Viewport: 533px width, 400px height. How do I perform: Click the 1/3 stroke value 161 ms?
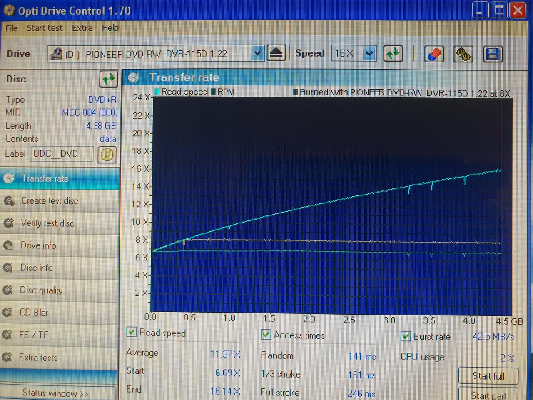(361, 375)
